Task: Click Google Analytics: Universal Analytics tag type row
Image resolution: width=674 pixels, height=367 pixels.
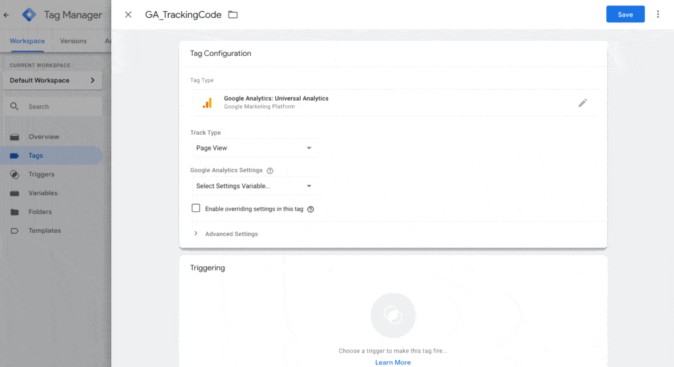Action: pos(394,103)
